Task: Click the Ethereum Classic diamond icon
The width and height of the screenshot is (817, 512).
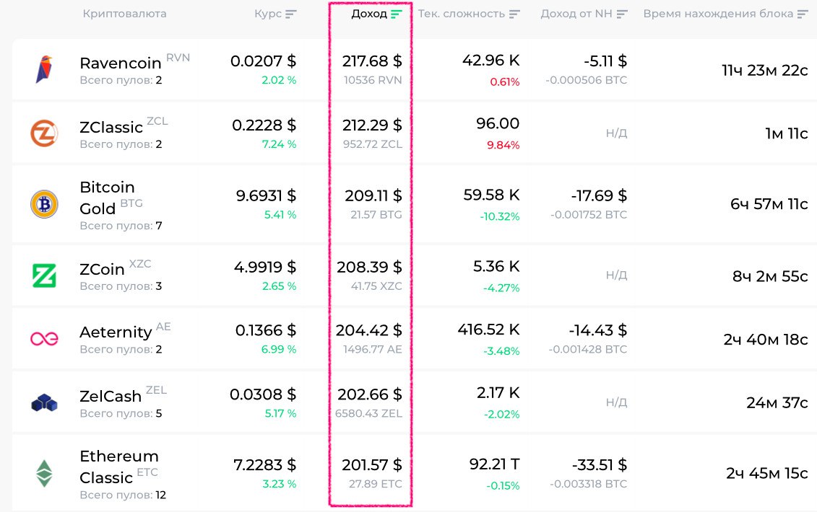Action: (x=43, y=473)
